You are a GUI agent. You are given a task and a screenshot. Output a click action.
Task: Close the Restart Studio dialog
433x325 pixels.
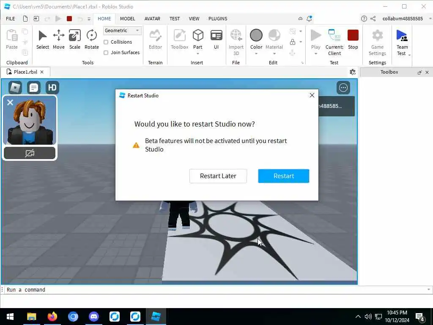click(x=312, y=95)
